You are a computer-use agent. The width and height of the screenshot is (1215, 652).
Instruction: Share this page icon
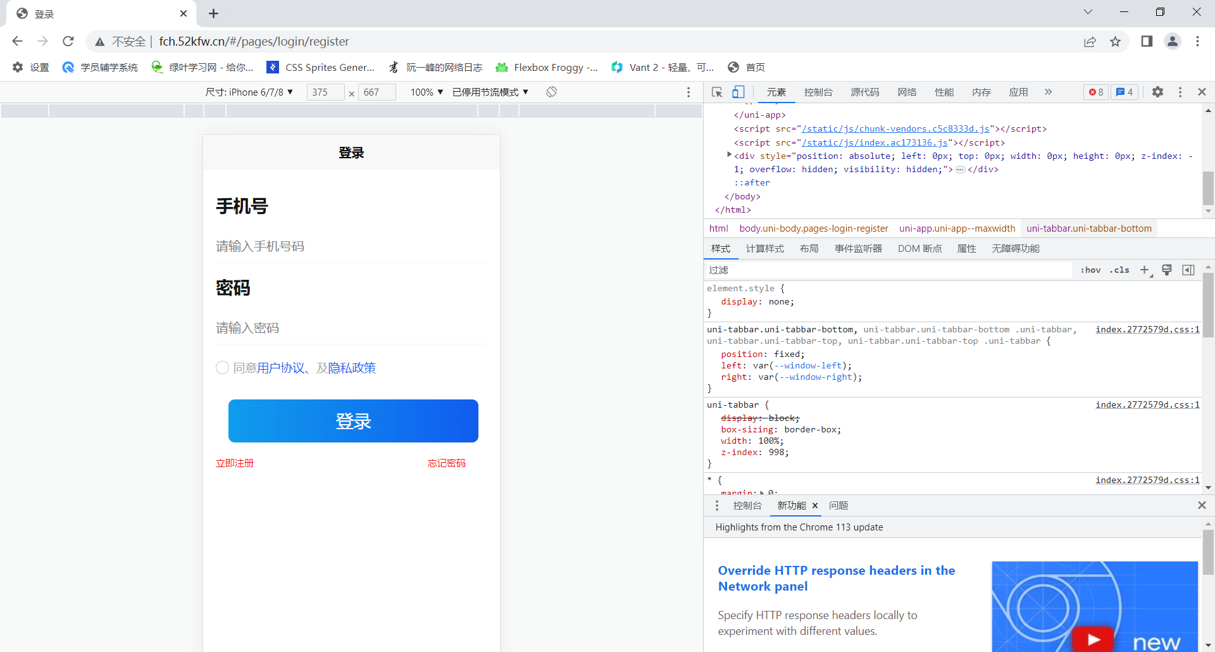[1090, 42]
